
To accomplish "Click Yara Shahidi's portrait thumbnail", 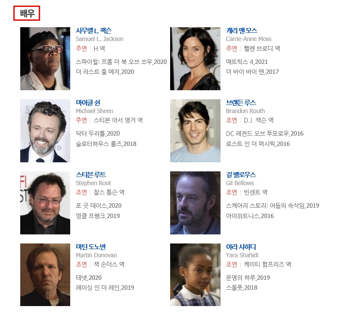I will tap(195, 275).
